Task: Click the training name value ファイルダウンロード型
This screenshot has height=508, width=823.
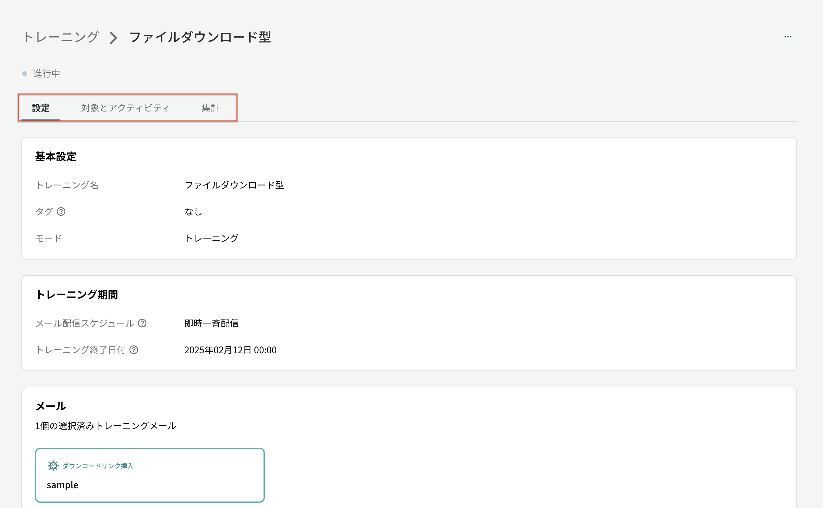Action: coord(234,185)
